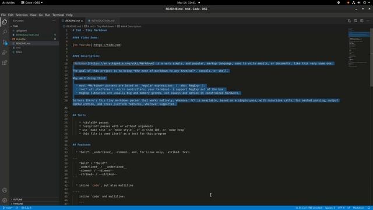Open the Run menu
This screenshot has width=373, height=210.
(x=47, y=15)
